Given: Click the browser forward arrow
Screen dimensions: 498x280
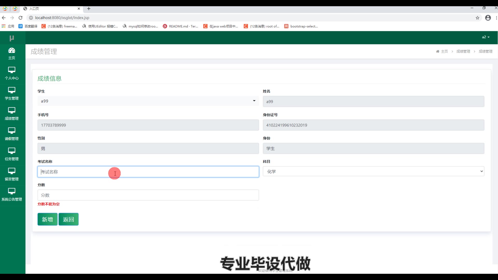Looking at the screenshot, I should point(12,18).
